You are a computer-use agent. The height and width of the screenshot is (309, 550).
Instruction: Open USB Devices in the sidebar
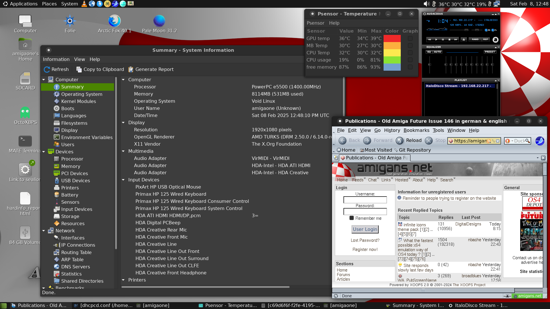pyautogui.click(x=75, y=181)
